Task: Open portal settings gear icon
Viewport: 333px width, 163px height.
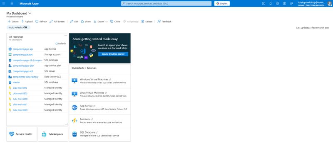Action: coord(278,4)
